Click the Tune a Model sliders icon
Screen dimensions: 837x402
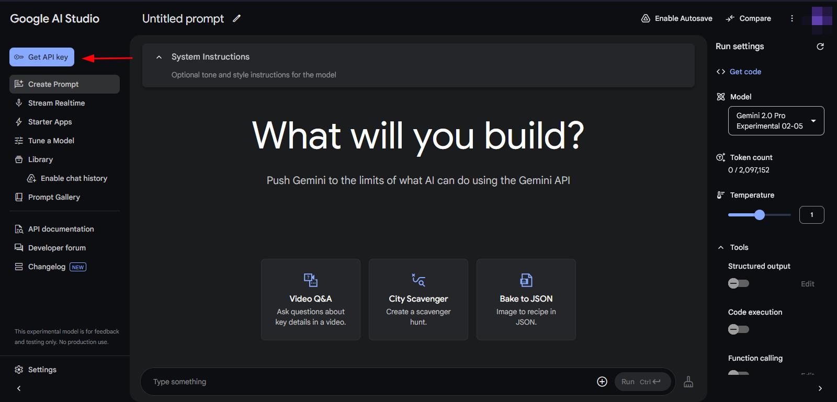point(19,141)
